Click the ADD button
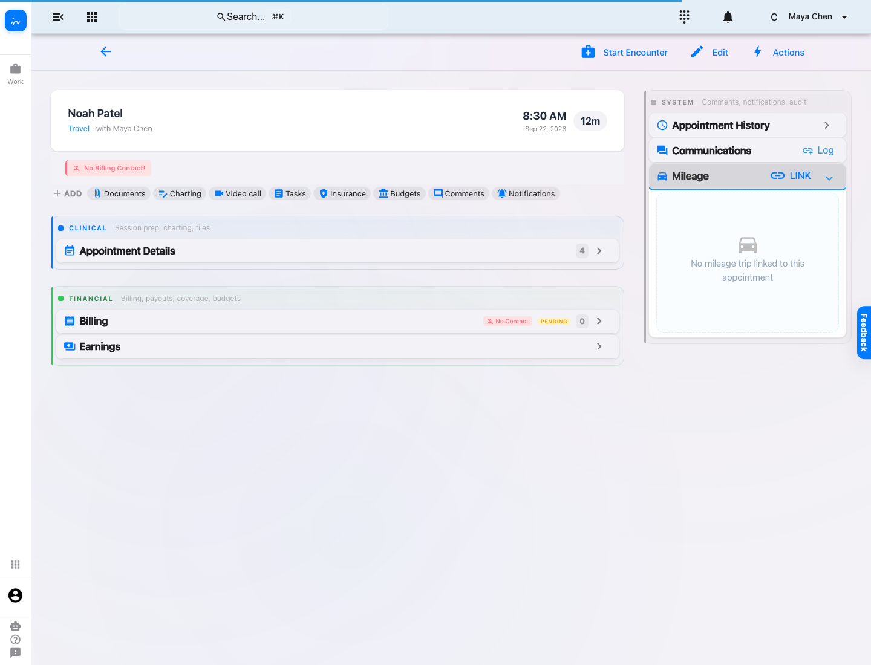This screenshot has height=665, width=871. (68, 193)
